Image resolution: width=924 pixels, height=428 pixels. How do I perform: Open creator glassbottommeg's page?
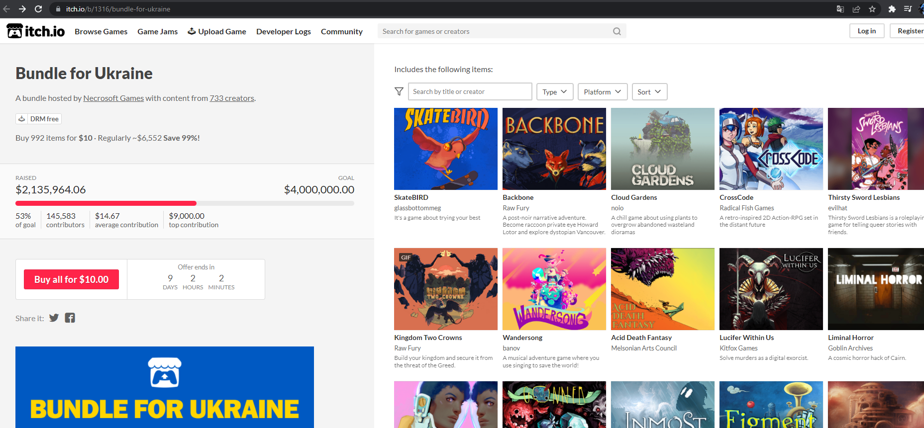point(417,208)
